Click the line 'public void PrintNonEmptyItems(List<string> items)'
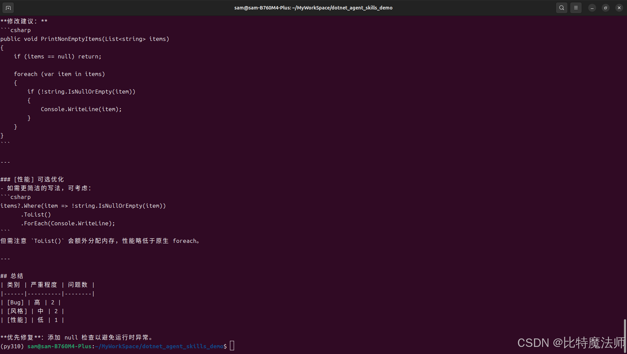This screenshot has width=627, height=354. (x=85, y=39)
